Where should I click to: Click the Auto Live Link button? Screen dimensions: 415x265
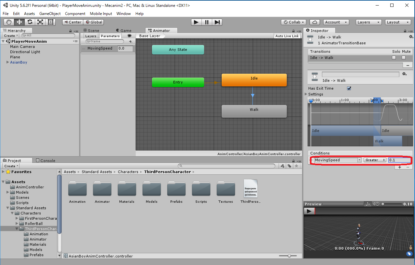(x=287, y=36)
